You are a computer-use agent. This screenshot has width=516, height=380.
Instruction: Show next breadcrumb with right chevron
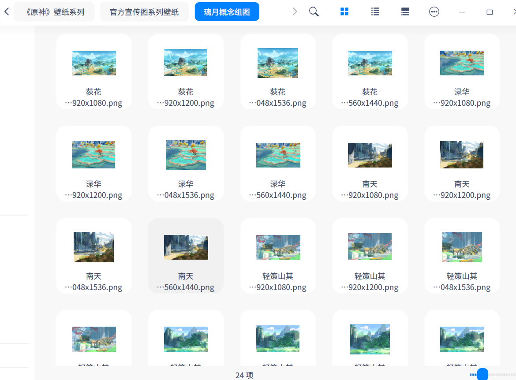tap(295, 12)
